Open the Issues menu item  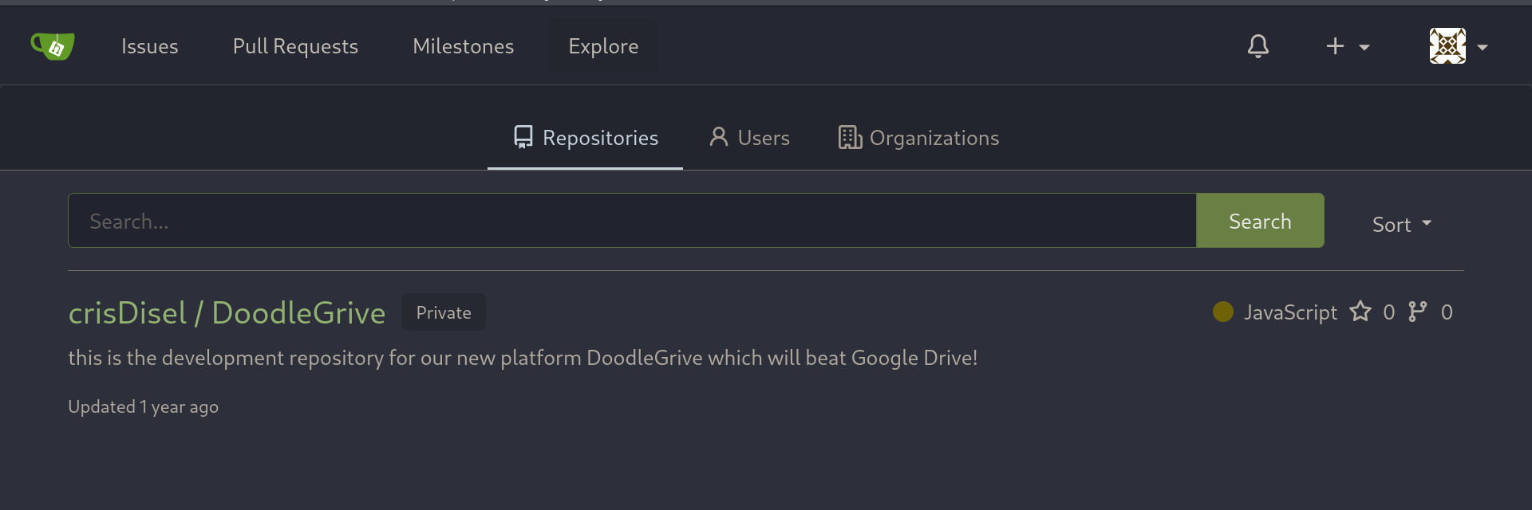[150, 46]
